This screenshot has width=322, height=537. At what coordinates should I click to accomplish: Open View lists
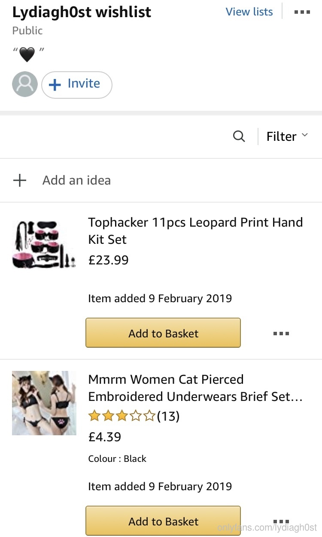(x=249, y=12)
